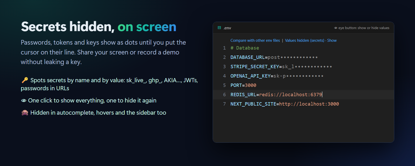Click the DATABASE_URL key
The height and width of the screenshot is (166, 415).
[247, 57]
